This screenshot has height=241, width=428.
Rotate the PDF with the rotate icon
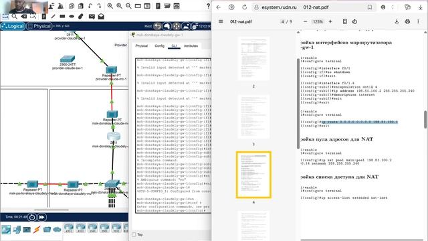(x=354, y=21)
